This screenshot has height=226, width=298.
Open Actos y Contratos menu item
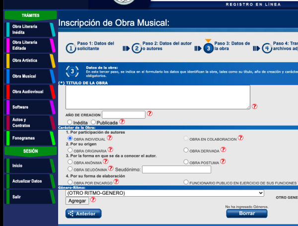[x=30, y=123]
